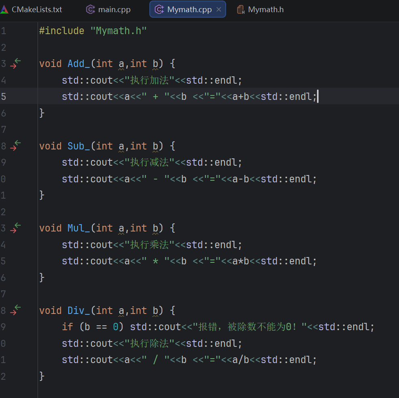
Task: Click the header file icon on Mymath.h tab
Action: tap(241, 10)
